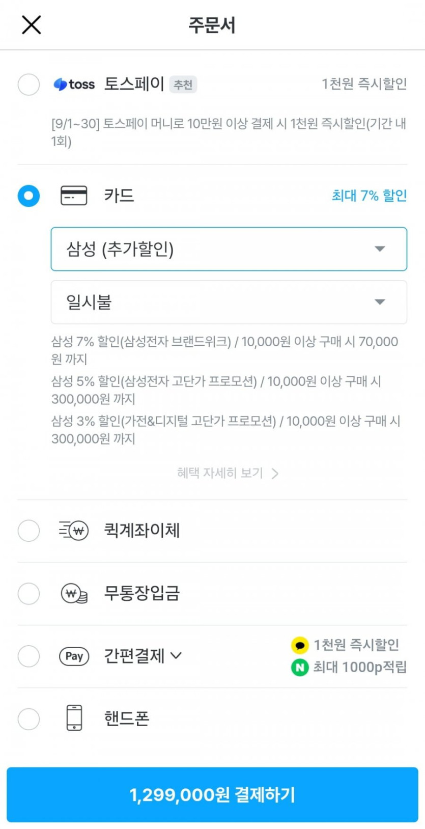This screenshot has height=829, width=425.
Task: Open the 삼성 (추가할인) card dropdown
Action: tap(229, 249)
